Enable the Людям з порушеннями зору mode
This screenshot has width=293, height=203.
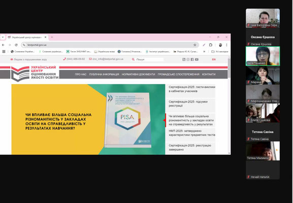[28, 59]
